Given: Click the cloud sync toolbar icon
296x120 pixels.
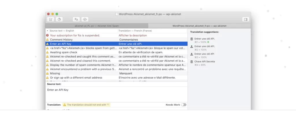Looking at the screenshot, I should (x=85, y=19).
